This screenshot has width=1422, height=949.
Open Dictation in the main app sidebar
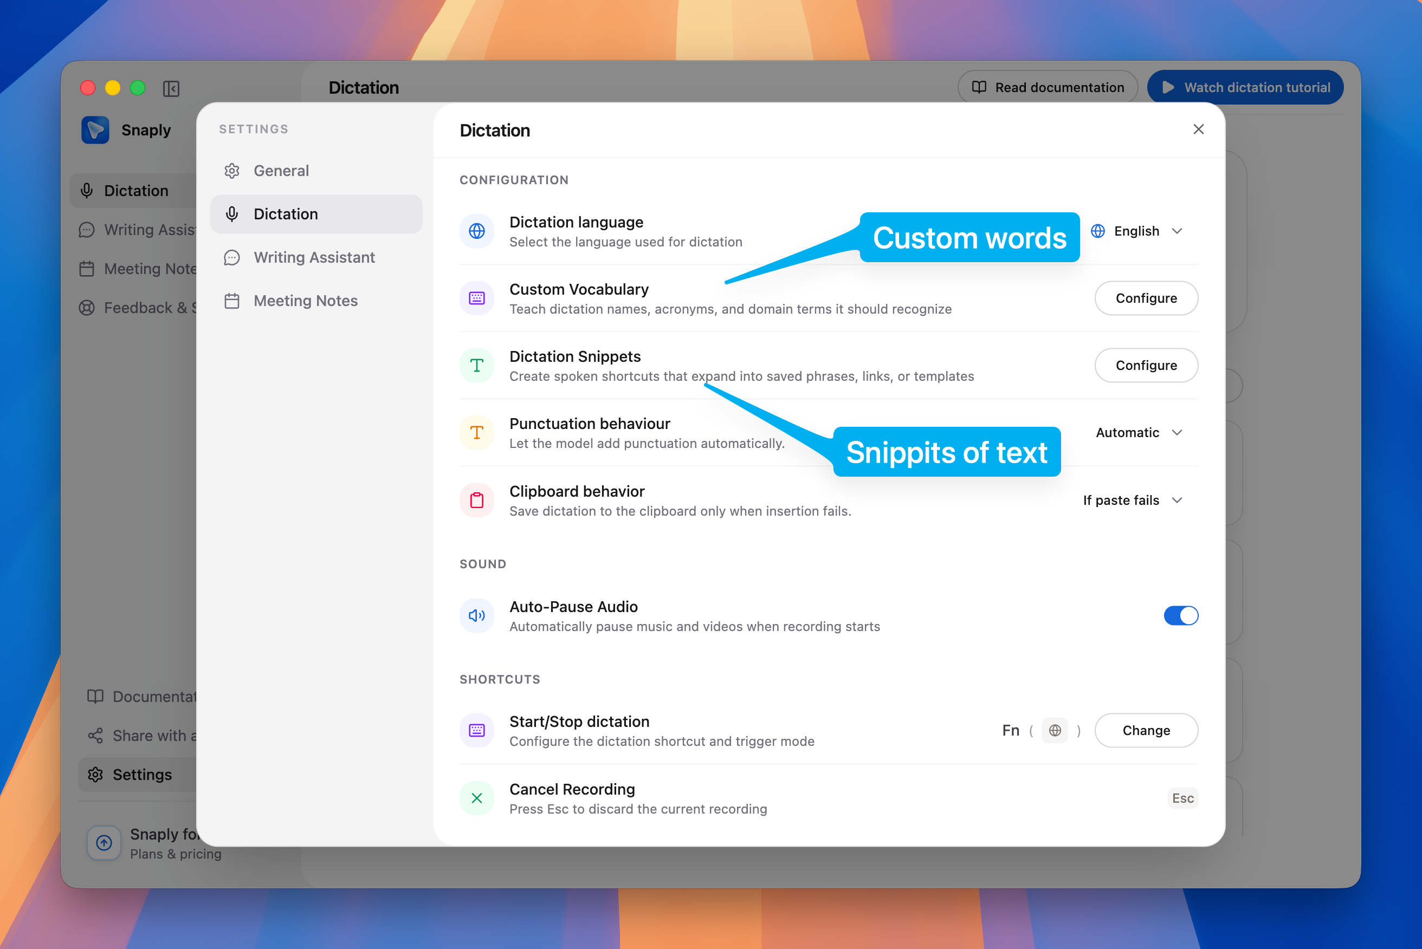tap(133, 191)
